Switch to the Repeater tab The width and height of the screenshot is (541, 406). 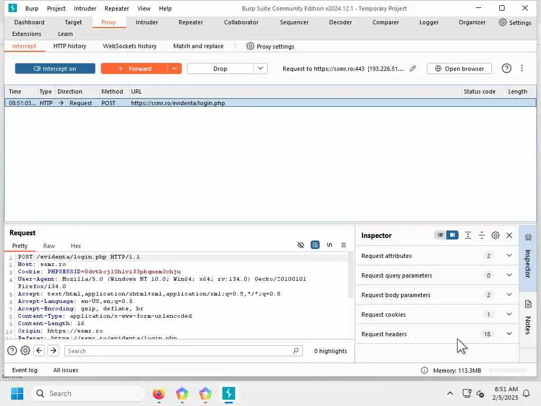coord(190,22)
